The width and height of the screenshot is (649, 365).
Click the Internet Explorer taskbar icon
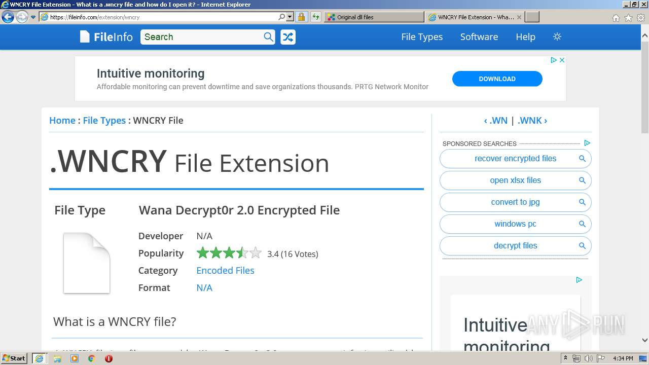point(39,358)
